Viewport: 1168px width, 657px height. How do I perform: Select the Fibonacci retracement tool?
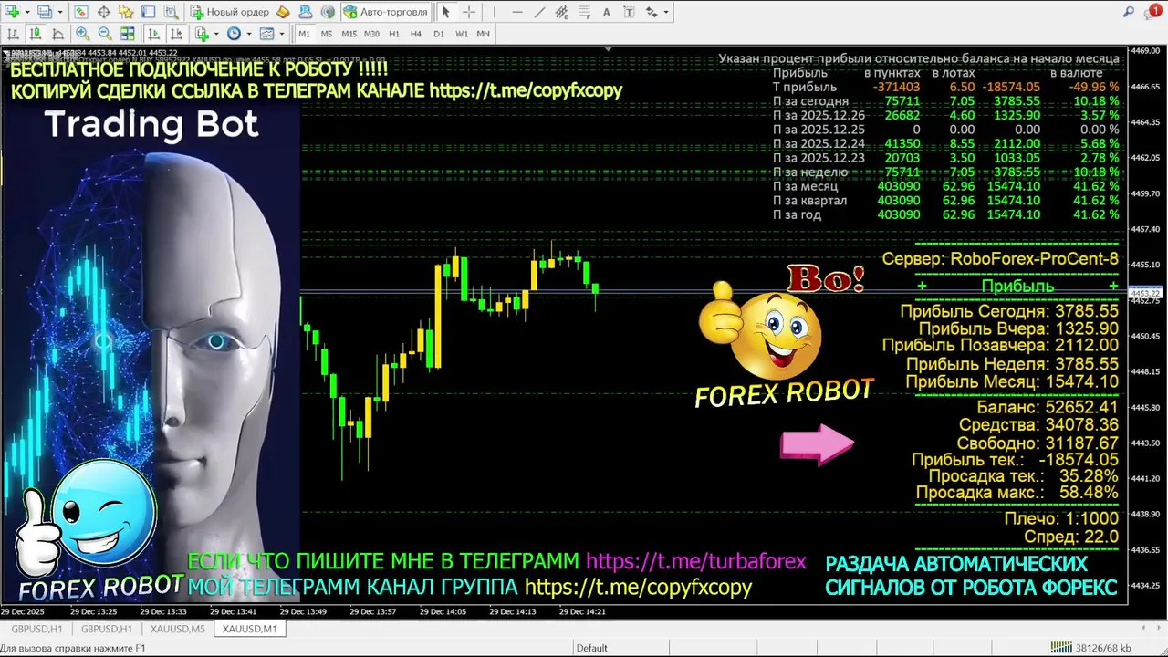(584, 12)
